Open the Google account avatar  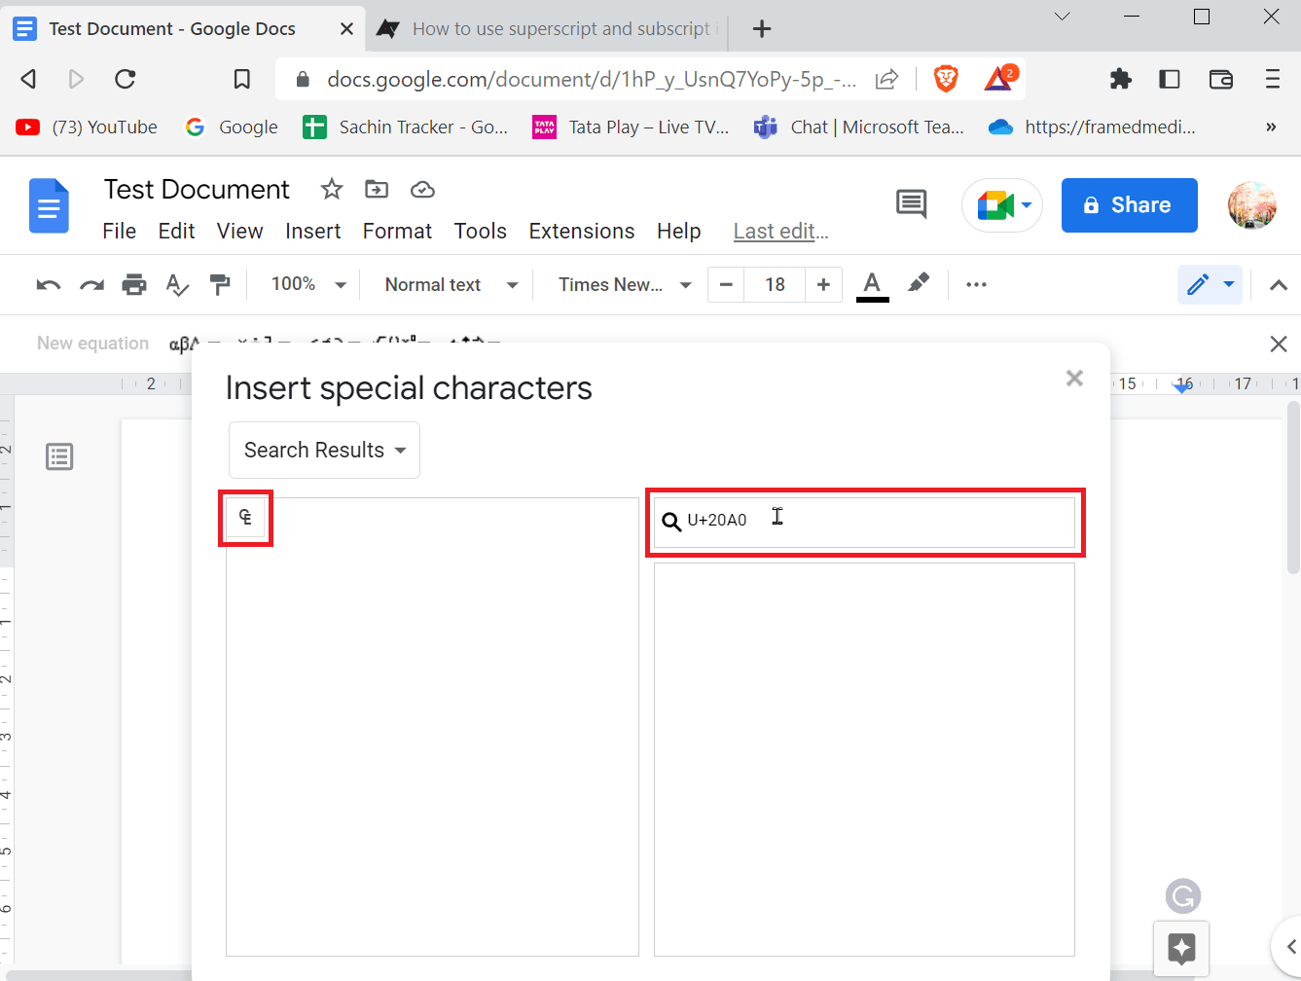coord(1251,205)
